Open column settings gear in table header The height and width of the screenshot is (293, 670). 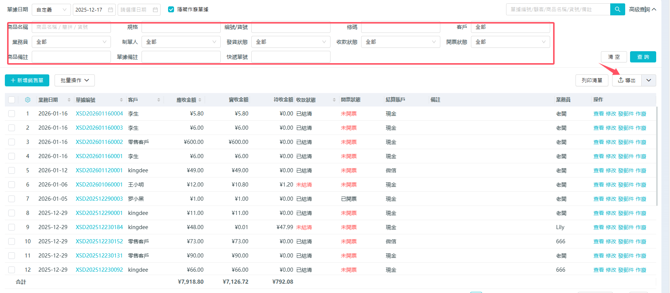click(x=28, y=100)
